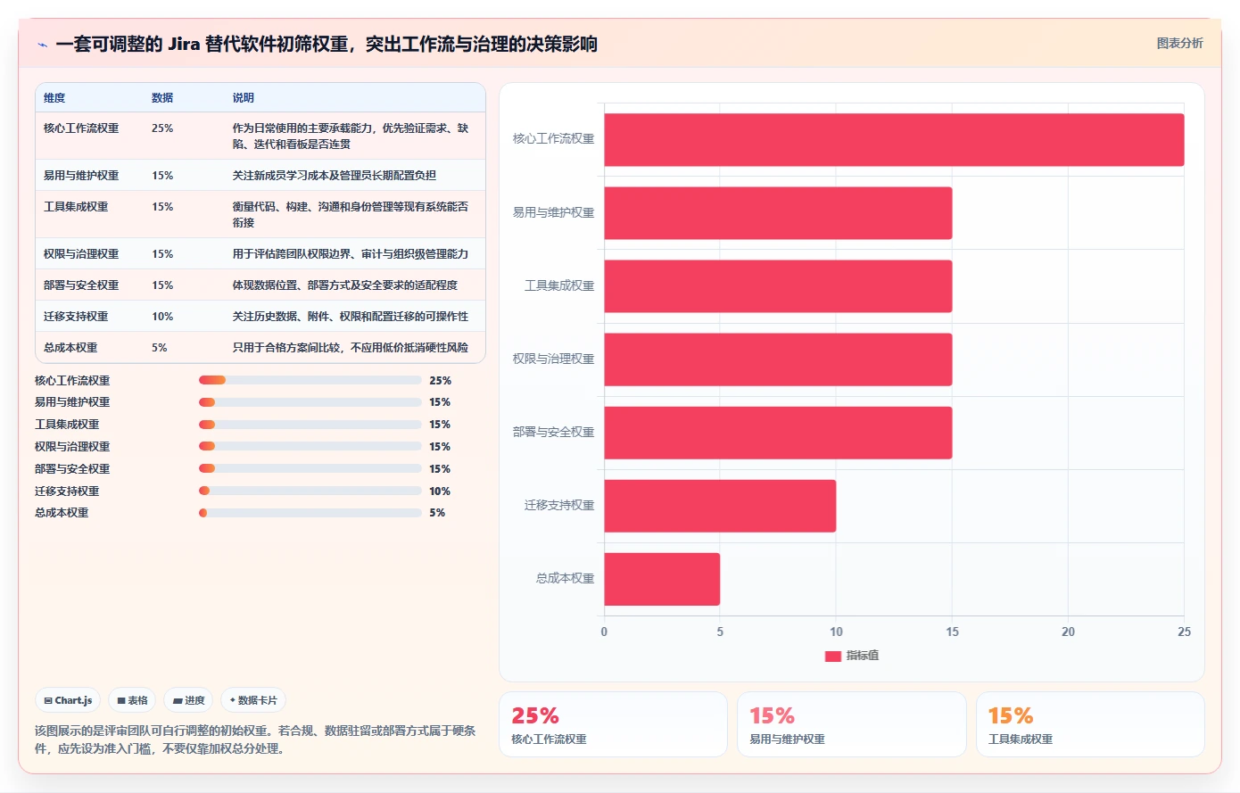Click the 迁移支持权重 progress bar
The width and height of the screenshot is (1240, 793).
pos(310,491)
